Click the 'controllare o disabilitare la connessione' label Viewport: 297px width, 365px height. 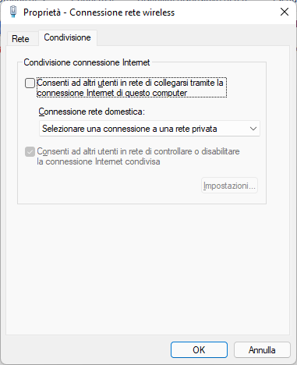click(138, 156)
